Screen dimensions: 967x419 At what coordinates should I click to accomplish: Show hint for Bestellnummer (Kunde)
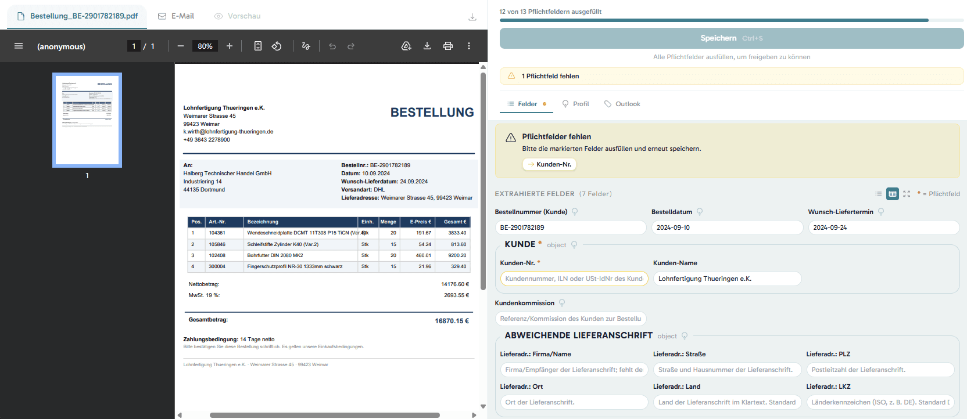(575, 212)
